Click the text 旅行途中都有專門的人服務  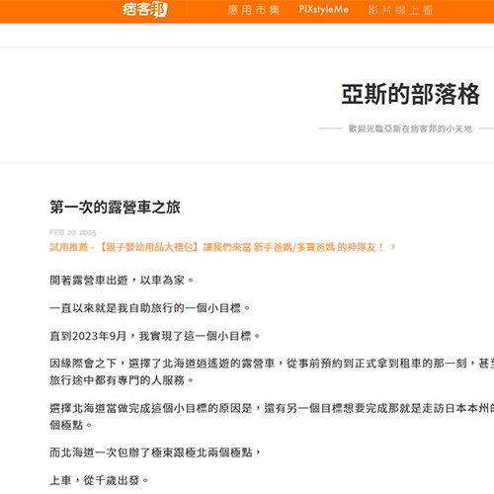(x=122, y=380)
